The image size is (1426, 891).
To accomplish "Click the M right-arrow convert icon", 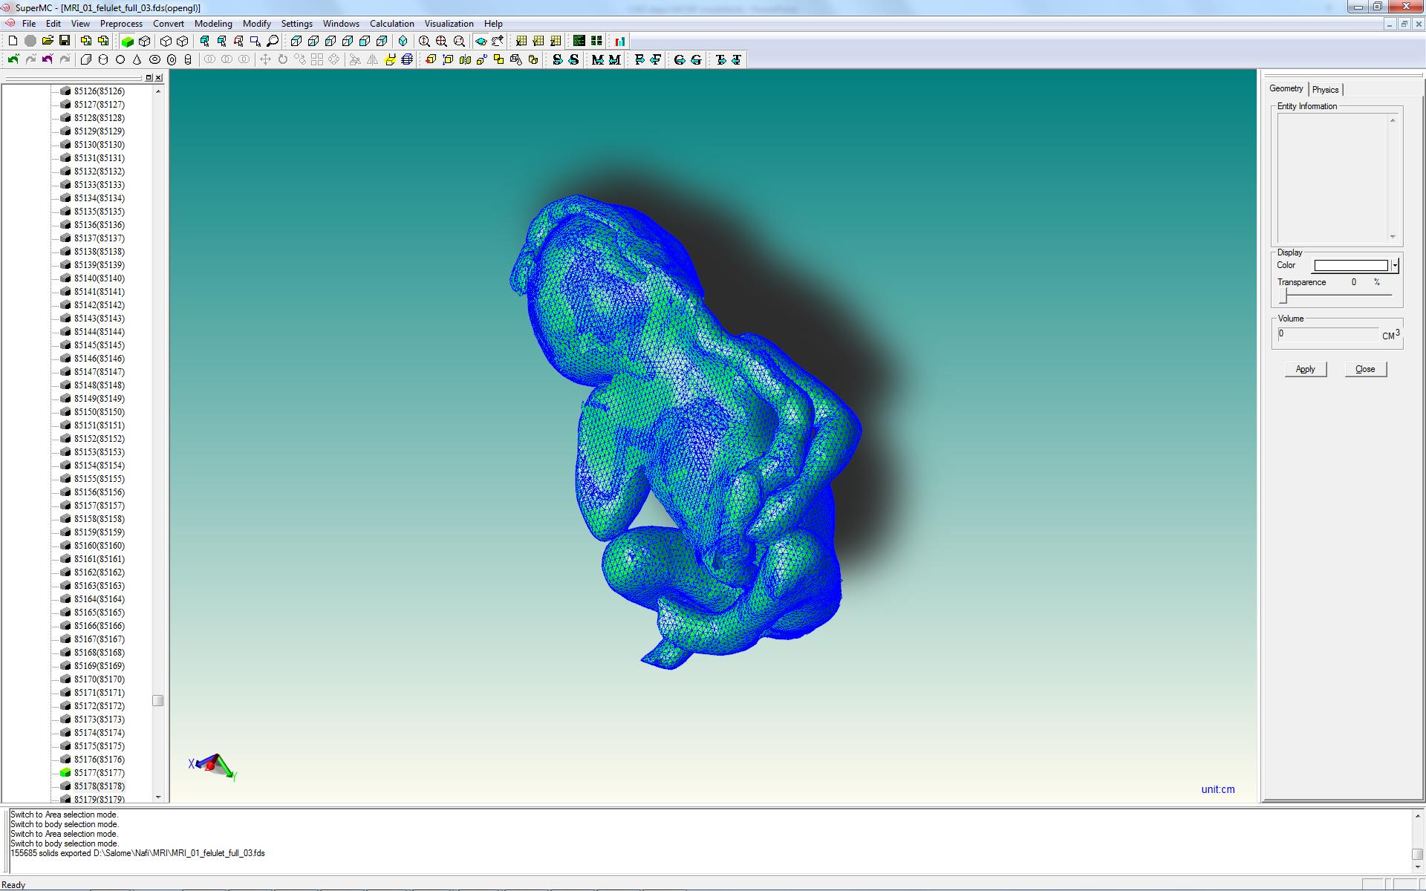I will (x=598, y=59).
